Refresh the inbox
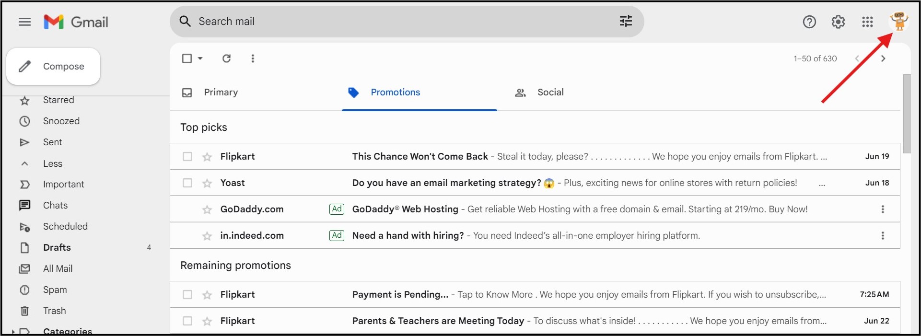 coord(226,58)
